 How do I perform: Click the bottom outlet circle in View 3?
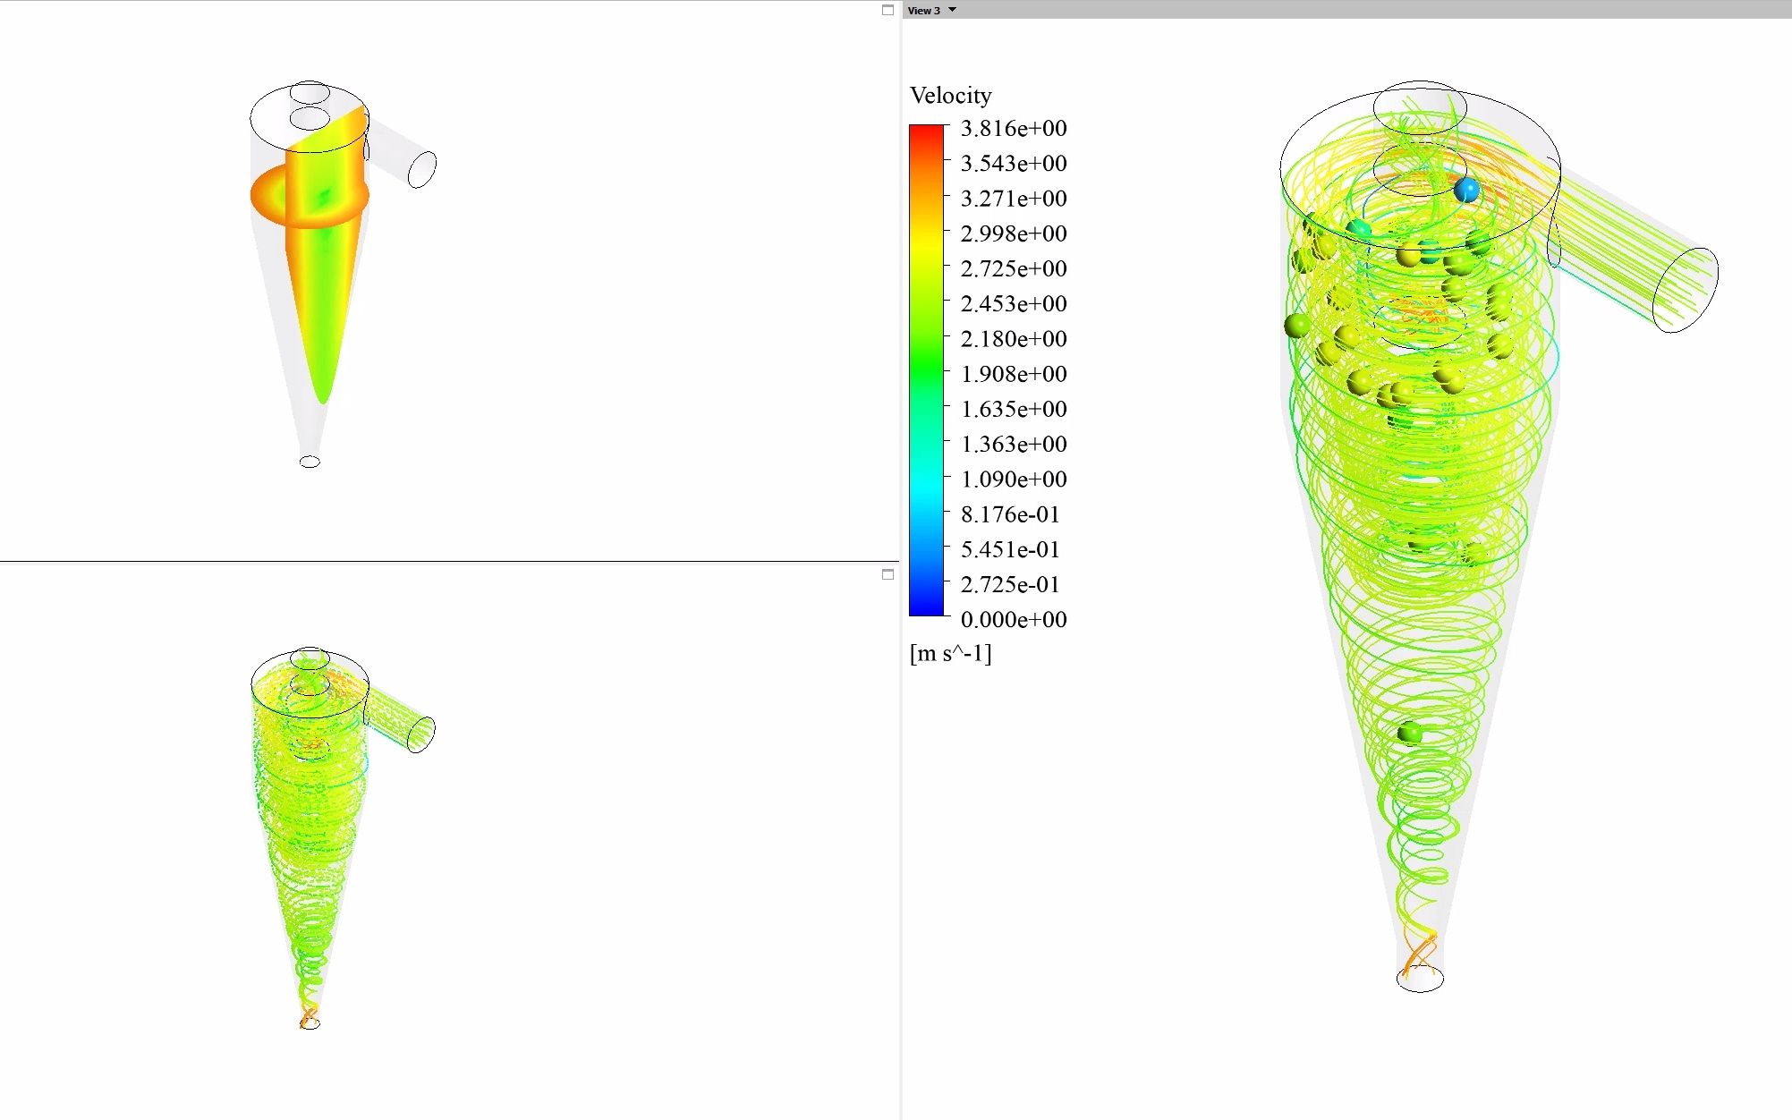1420,978
